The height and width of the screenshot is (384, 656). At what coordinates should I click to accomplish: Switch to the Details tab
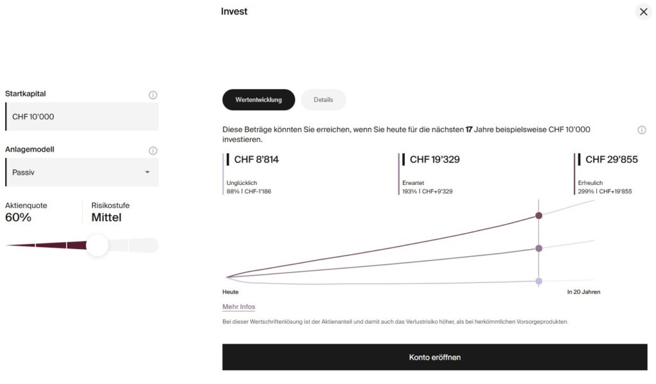[x=323, y=100]
